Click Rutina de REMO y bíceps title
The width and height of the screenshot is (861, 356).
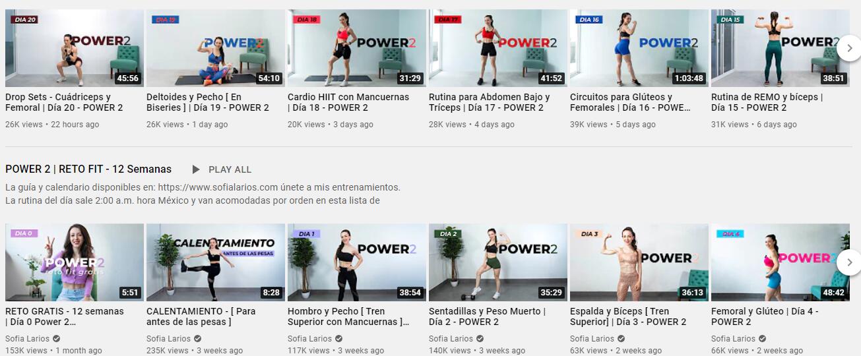click(x=767, y=102)
